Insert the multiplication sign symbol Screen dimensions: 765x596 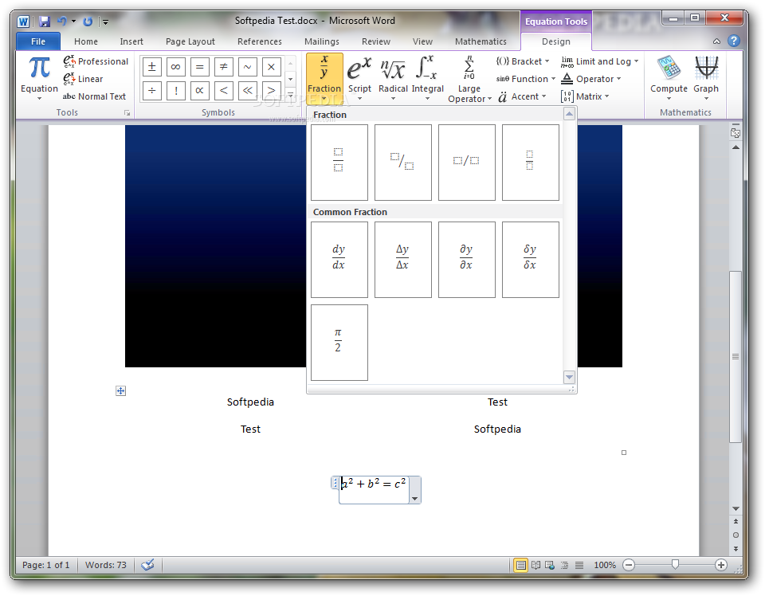(x=271, y=67)
